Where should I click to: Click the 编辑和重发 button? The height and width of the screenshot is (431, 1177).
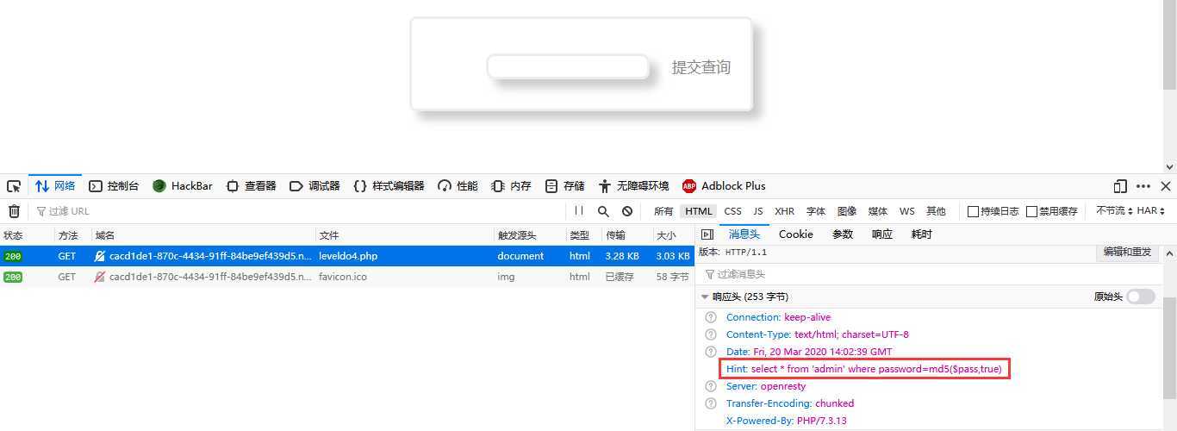click(1128, 252)
